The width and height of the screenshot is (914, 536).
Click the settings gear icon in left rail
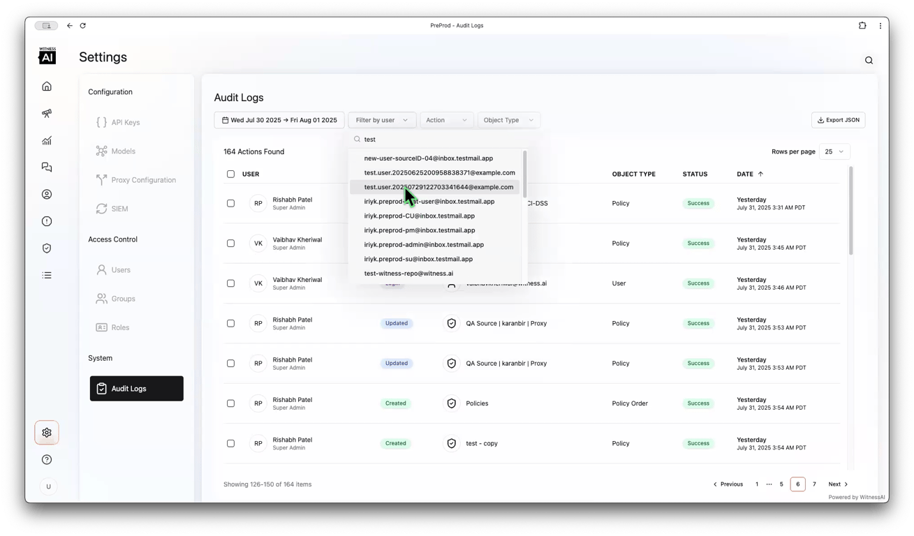click(47, 433)
